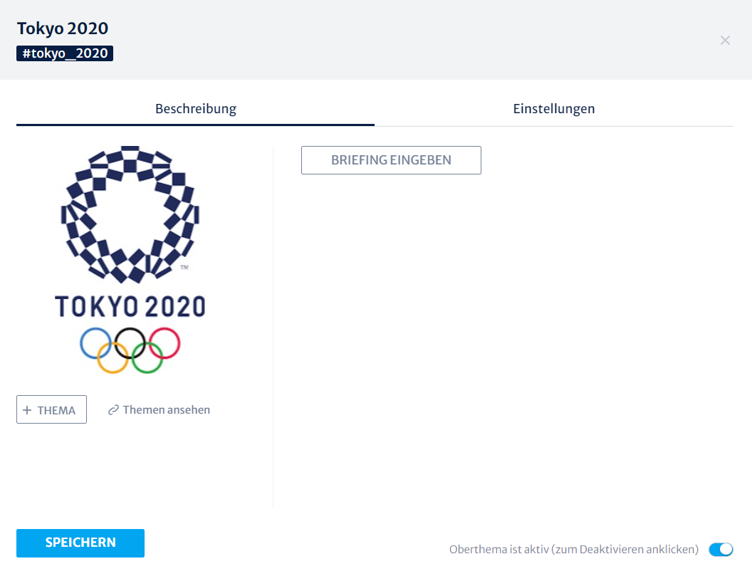Click the BRIEFING EINGEBEN button
The image size is (752, 581).
[392, 160]
